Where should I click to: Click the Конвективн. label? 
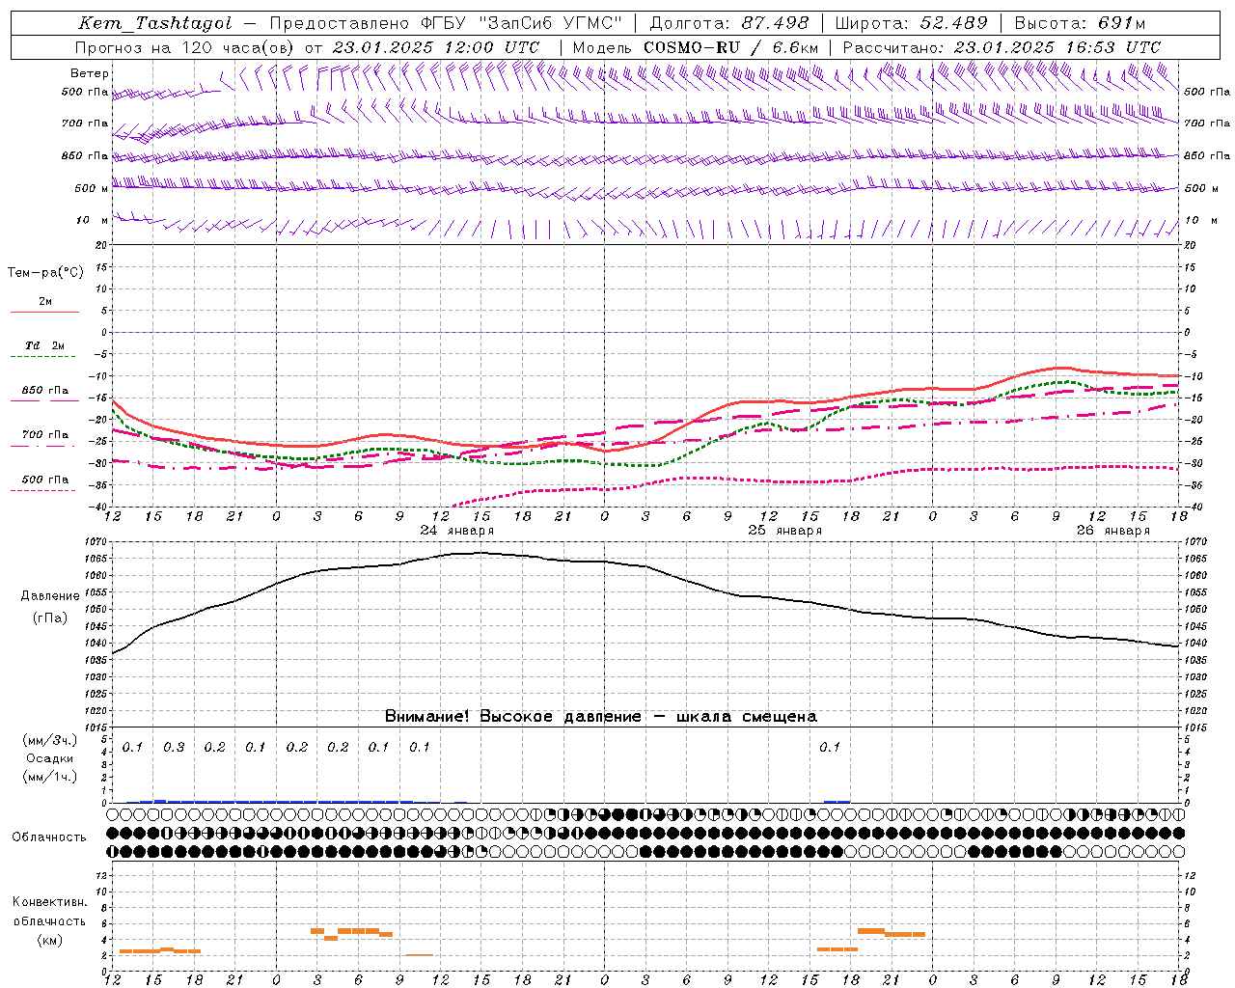tap(49, 902)
